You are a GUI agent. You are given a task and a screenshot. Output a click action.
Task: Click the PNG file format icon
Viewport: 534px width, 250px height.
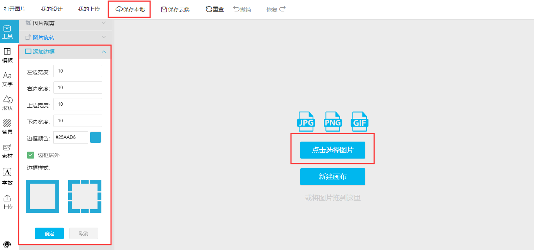tap(333, 122)
